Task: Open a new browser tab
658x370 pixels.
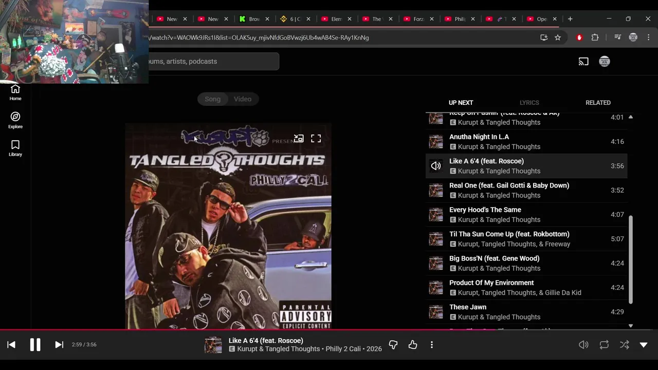Action: [x=570, y=19]
